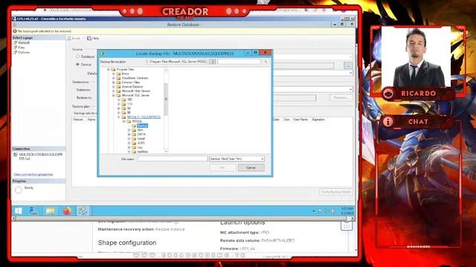Open the backup file type dropdown

pyautogui.click(x=263, y=159)
